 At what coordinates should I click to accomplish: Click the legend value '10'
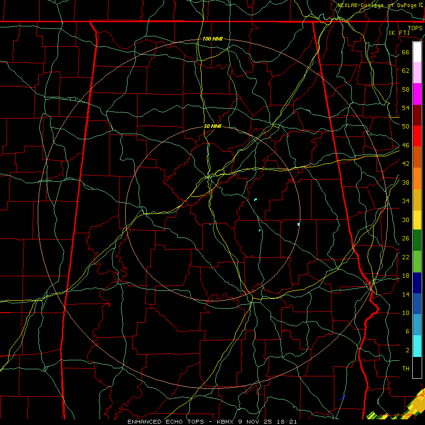tap(406, 313)
